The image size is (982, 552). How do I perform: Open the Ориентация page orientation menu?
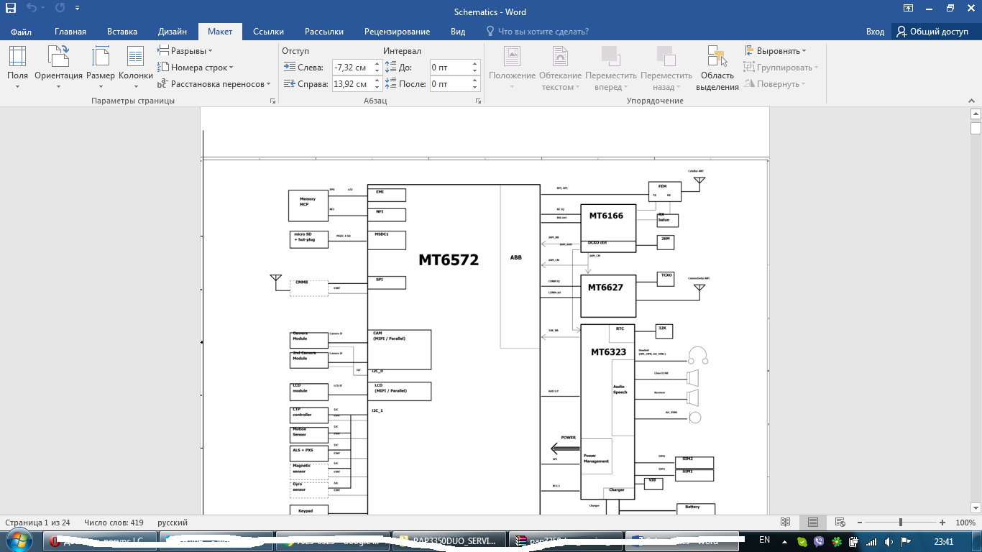(58, 68)
